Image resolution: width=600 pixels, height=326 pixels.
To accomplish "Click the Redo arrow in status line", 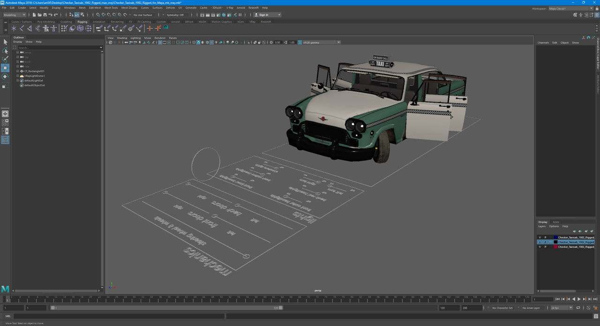I will pyautogui.click(x=56, y=15).
